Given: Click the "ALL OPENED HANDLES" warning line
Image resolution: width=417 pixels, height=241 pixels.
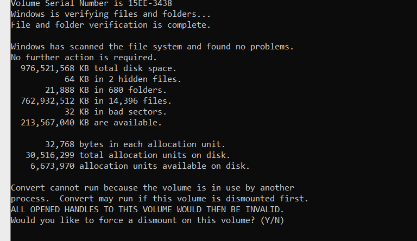Looking at the screenshot, I should (147, 210).
